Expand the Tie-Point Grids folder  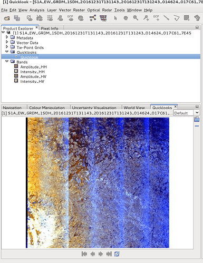click(7, 47)
